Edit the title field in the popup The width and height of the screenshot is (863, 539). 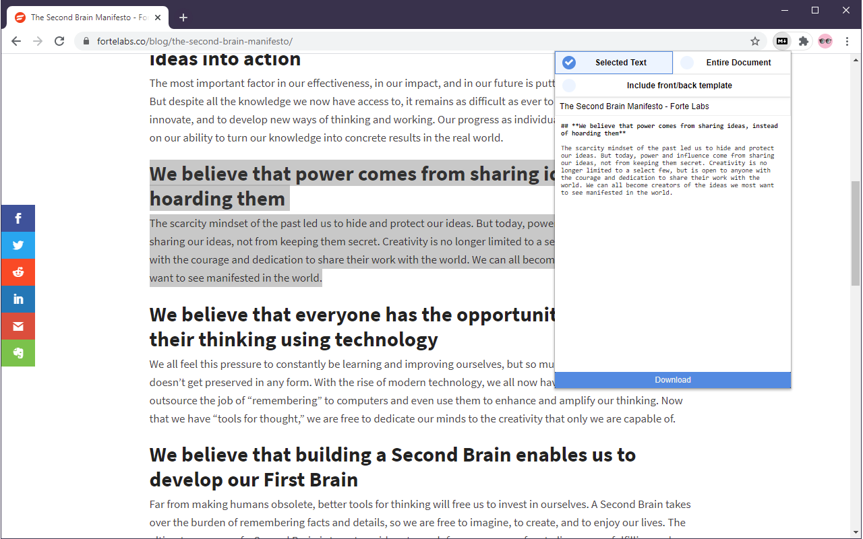pyautogui.click(x=672, y=106)
